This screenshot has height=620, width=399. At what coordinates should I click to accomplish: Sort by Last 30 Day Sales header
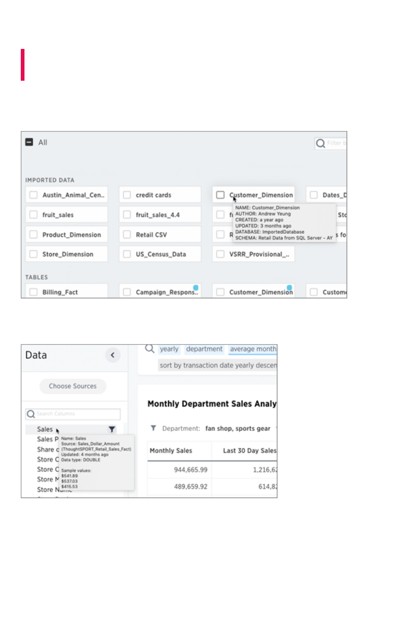click(249, 451)
